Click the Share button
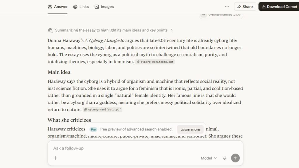The height and width of the screenshot is (168, 299). (245, 7)
